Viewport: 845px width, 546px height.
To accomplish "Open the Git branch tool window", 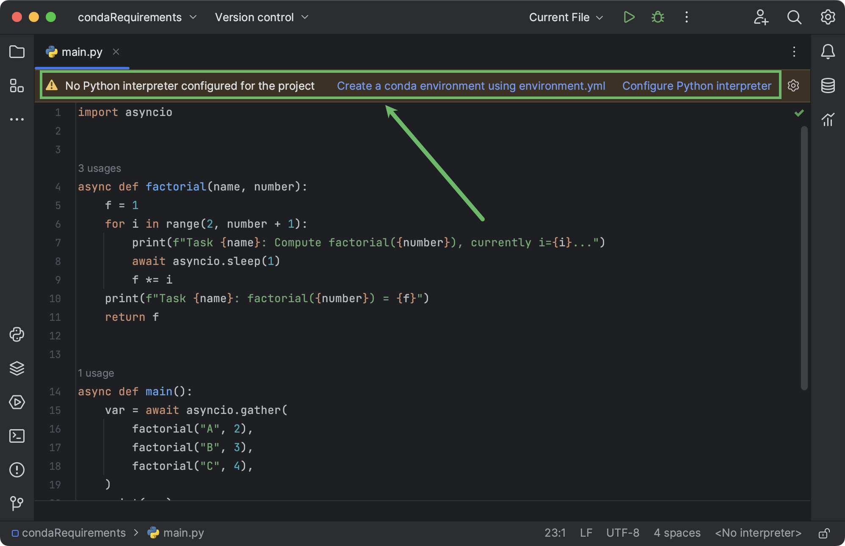I will (17, 504).
